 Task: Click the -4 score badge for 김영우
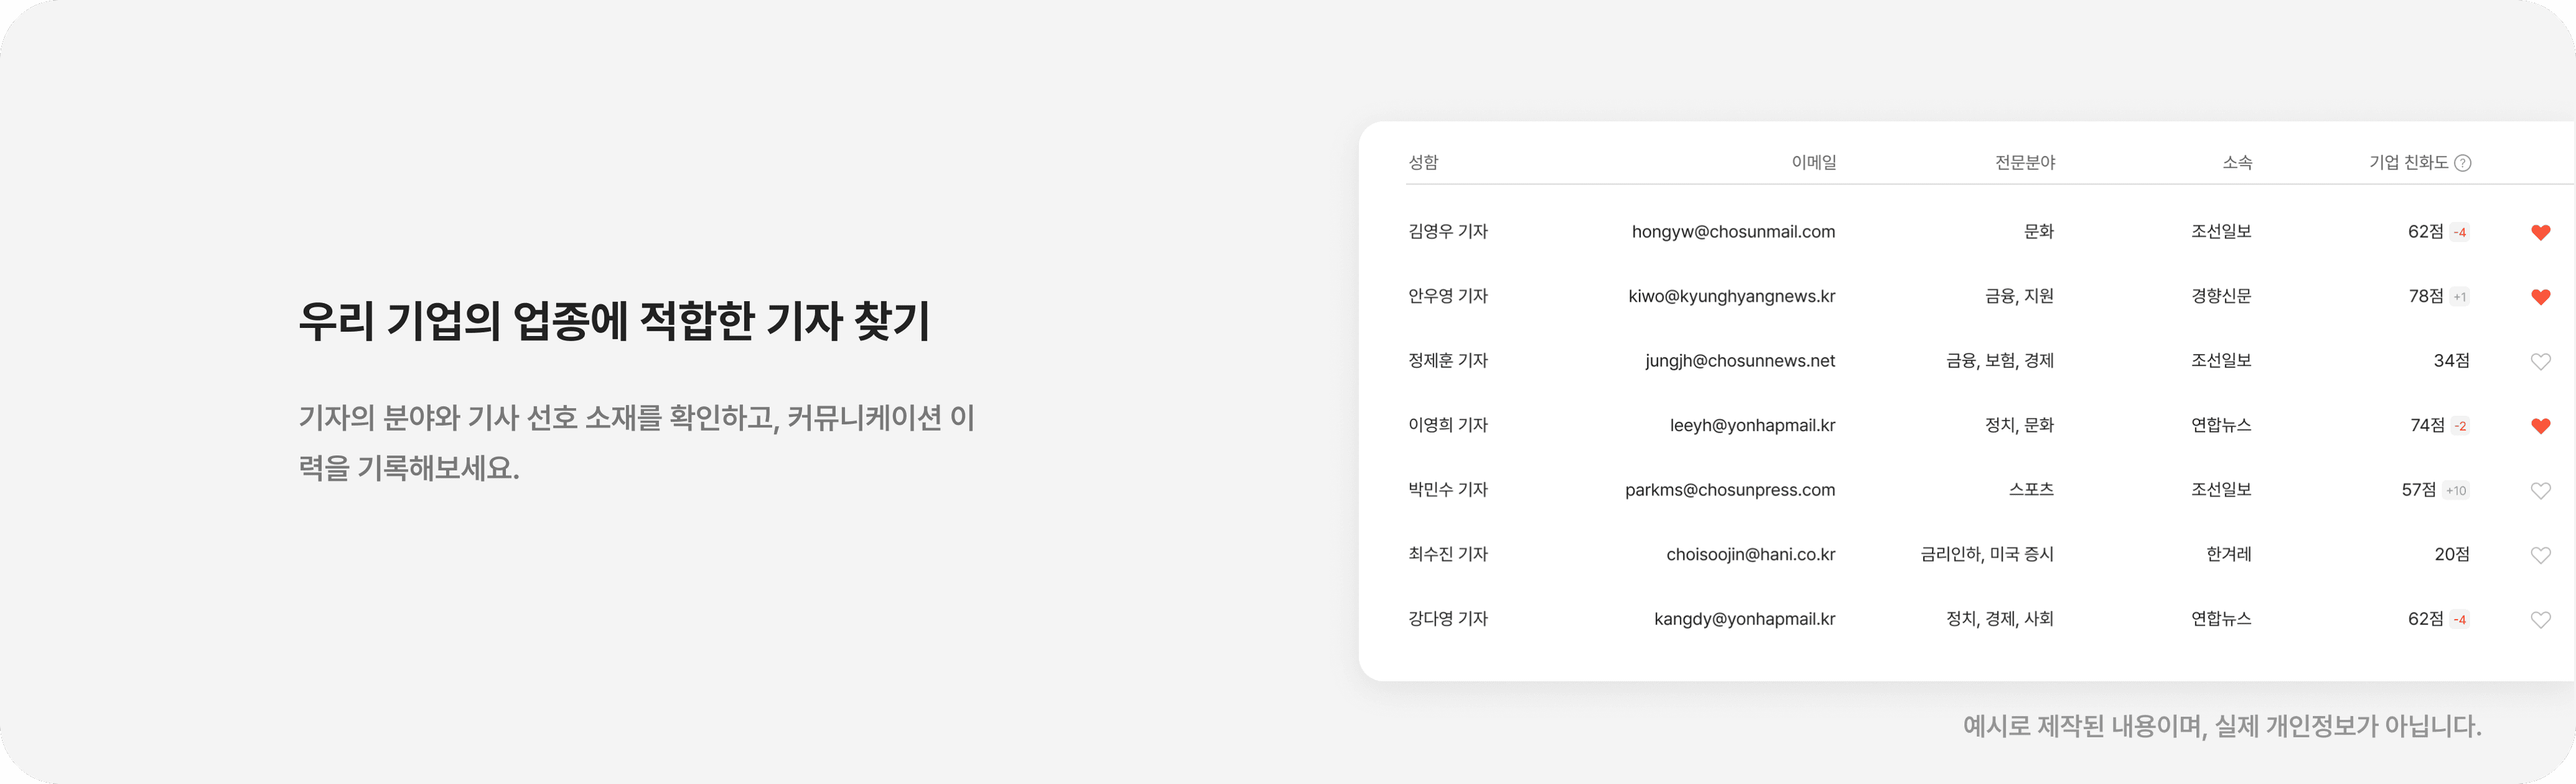[2459, 232]
